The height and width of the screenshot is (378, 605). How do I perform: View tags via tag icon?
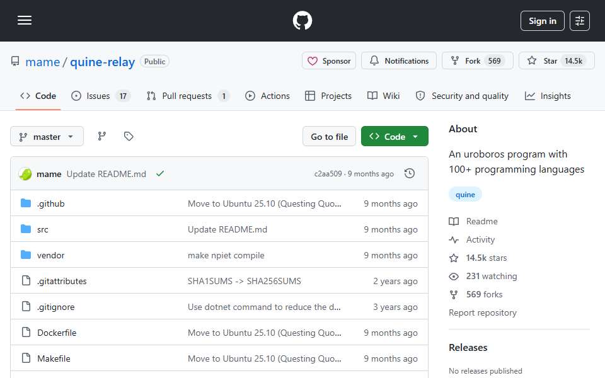pos(129,136)
